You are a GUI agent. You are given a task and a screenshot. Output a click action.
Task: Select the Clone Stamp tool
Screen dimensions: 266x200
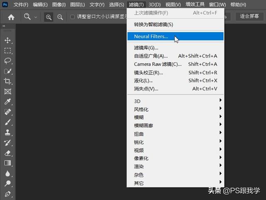7,132
